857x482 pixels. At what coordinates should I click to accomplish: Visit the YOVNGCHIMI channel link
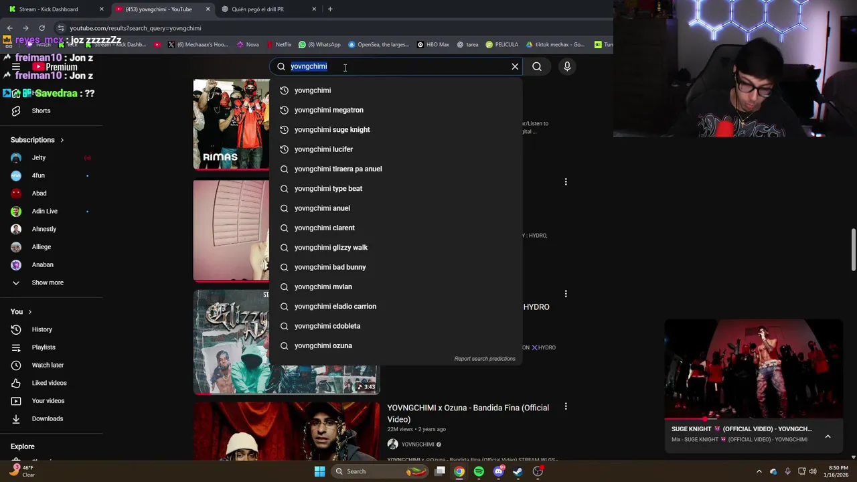[418, 445]
